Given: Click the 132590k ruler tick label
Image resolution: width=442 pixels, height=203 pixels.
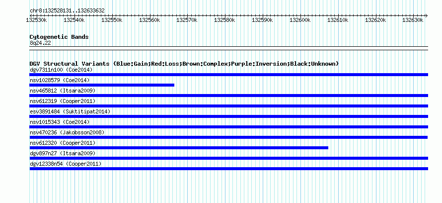Looking at the screenshot, I should pos(262,20).
